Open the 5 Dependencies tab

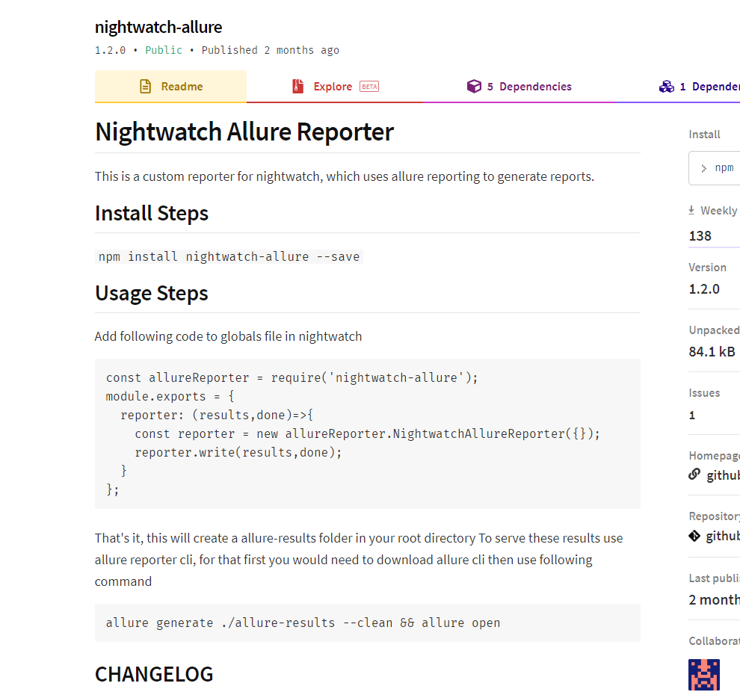tap(519, 87)
